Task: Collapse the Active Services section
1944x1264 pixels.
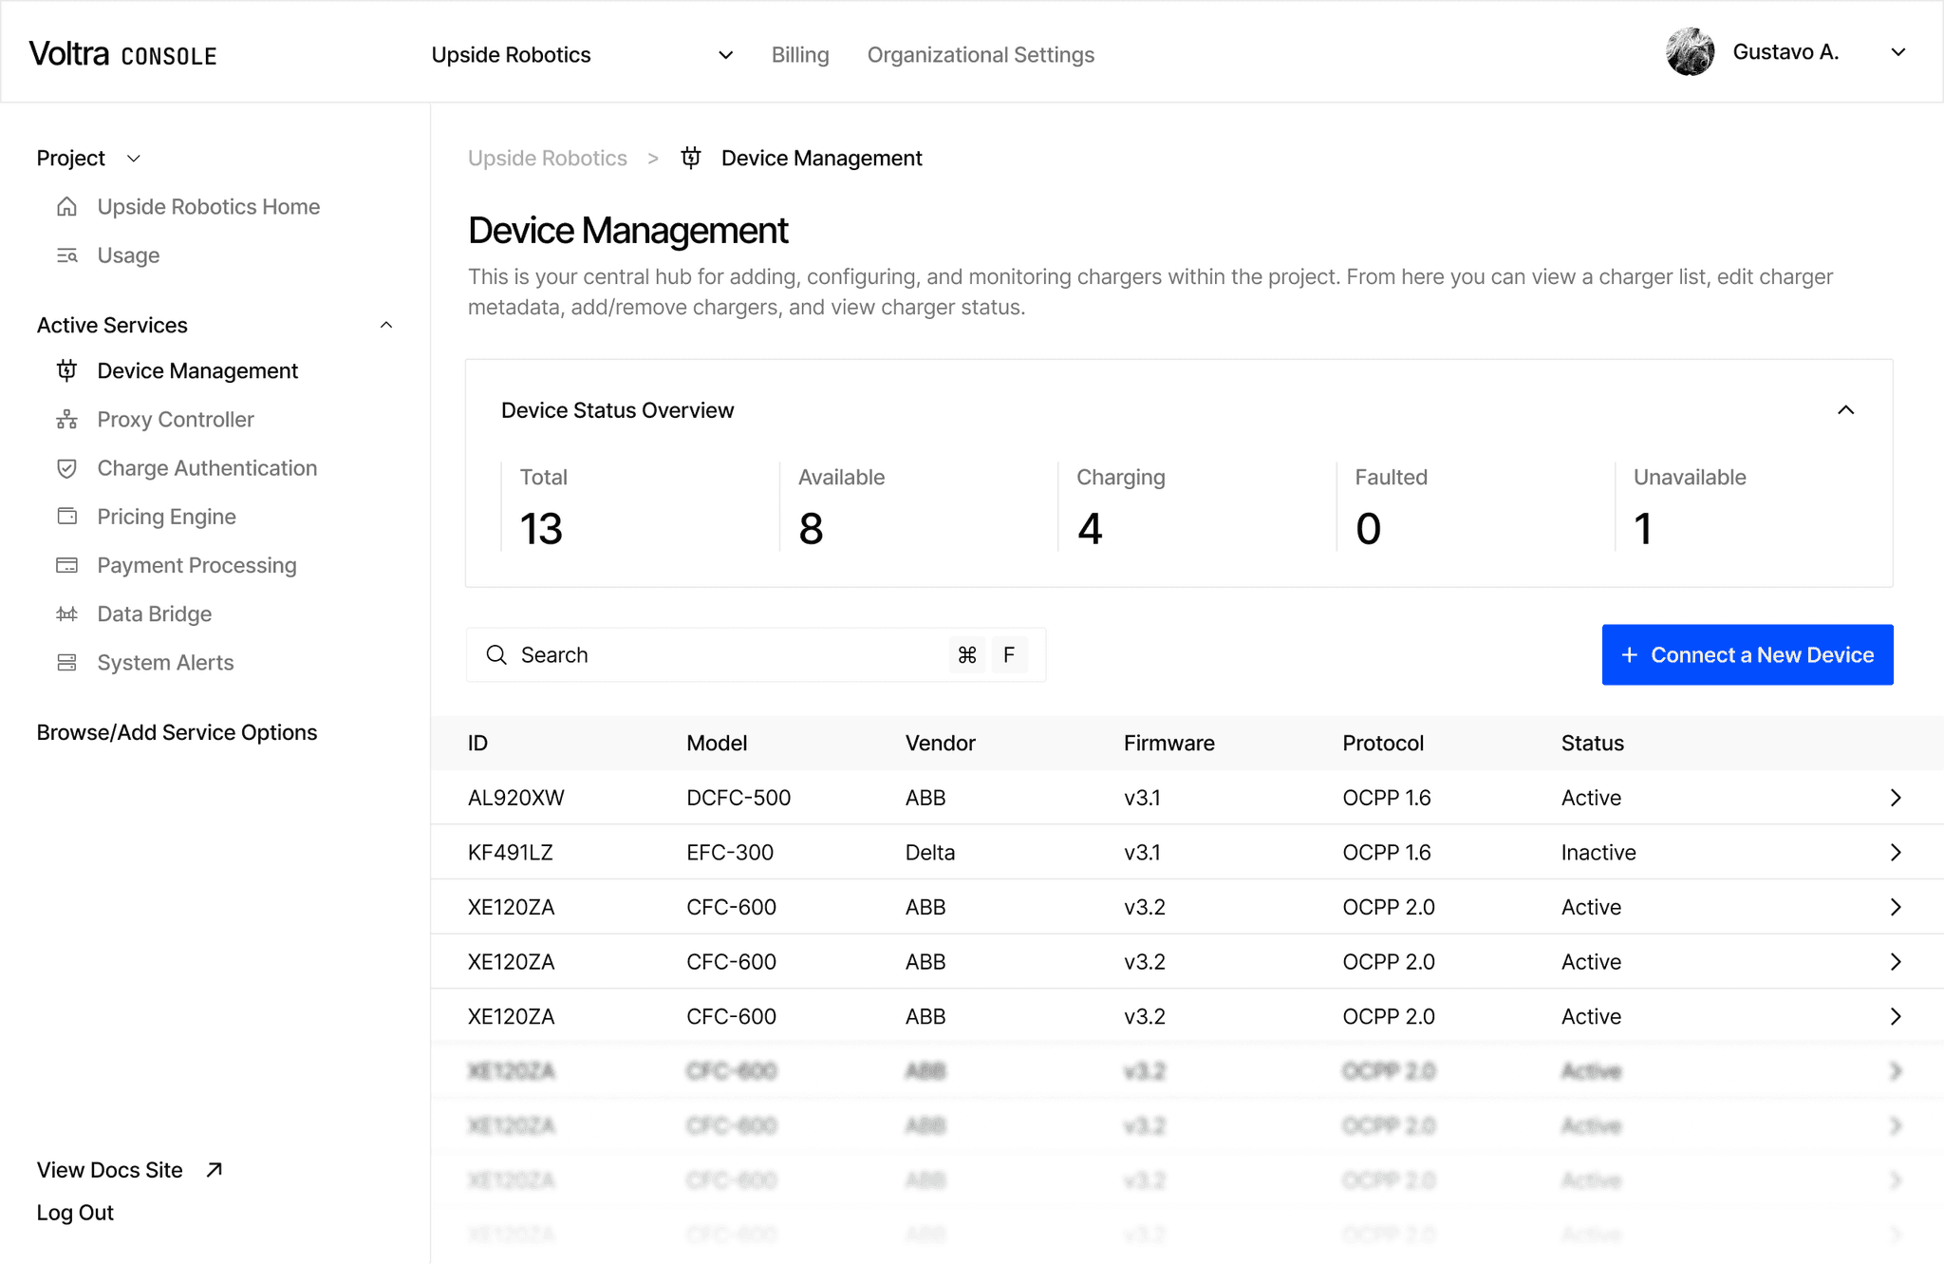Action: tap(386, 325)
